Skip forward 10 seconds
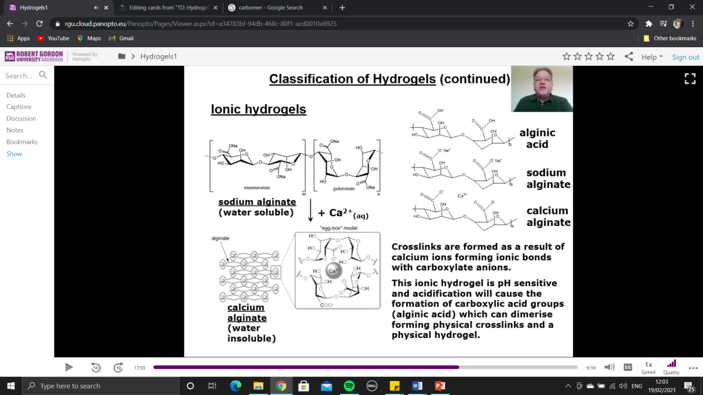 (118, 367)
